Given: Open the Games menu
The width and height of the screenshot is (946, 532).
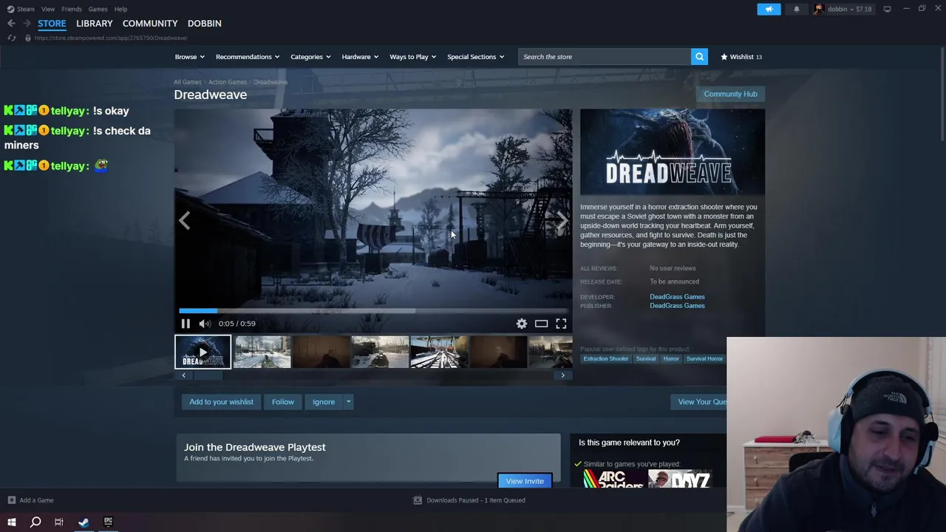Looking at the screenshot, I should pos(98,9).
